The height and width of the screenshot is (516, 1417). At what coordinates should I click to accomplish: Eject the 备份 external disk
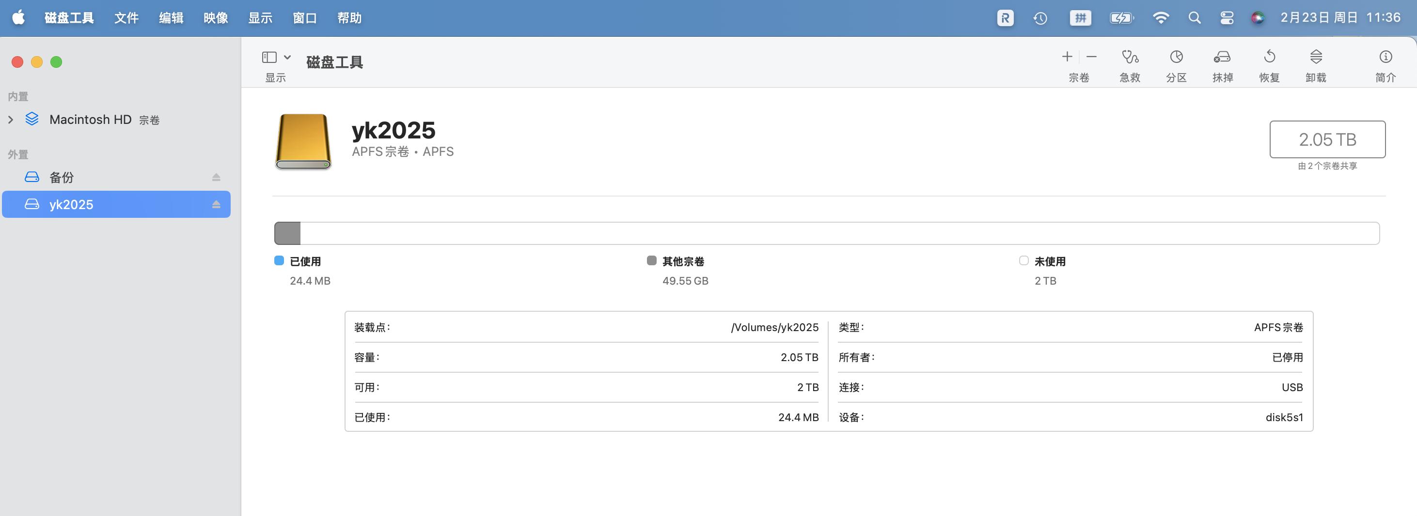tap(216, 178)
